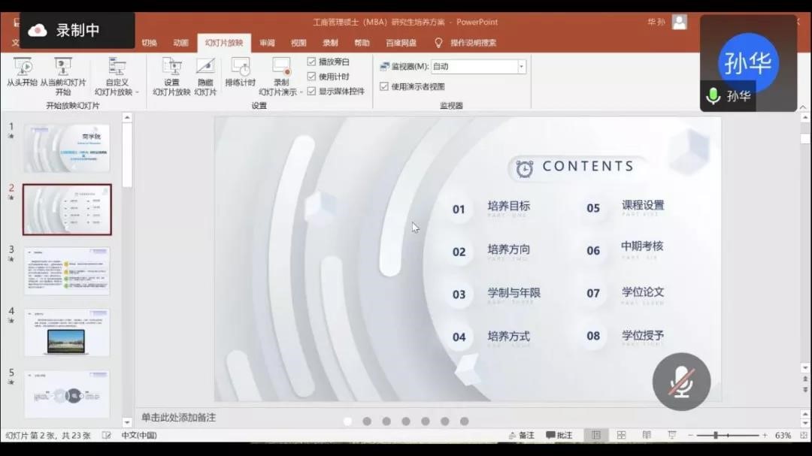
Task: Toggle Use Presenter View (使用演示者视图) checkbox
Action: click(383, 86)
